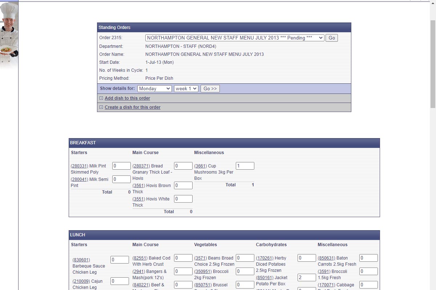
Task: Focus Hovis Brown Thick quantity box
Action: click(183, 185)
